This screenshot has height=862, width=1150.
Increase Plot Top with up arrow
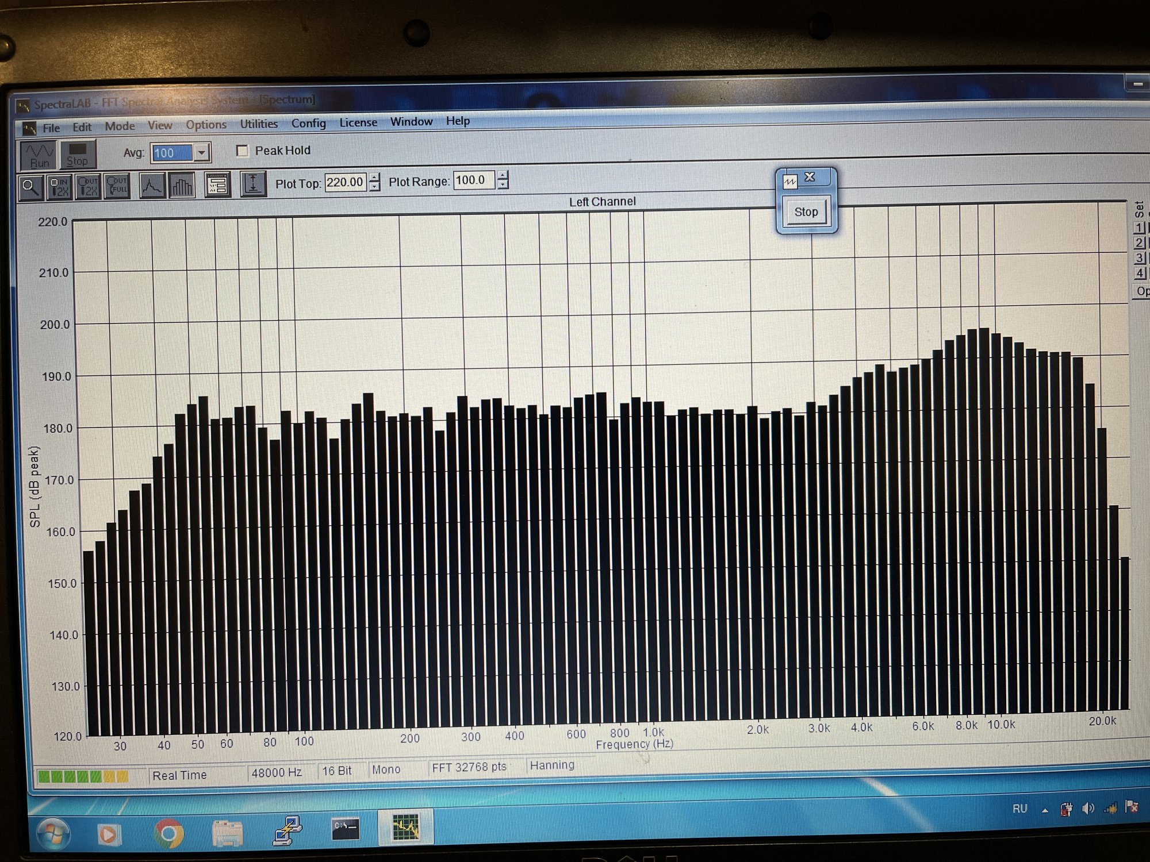(375, 178)
